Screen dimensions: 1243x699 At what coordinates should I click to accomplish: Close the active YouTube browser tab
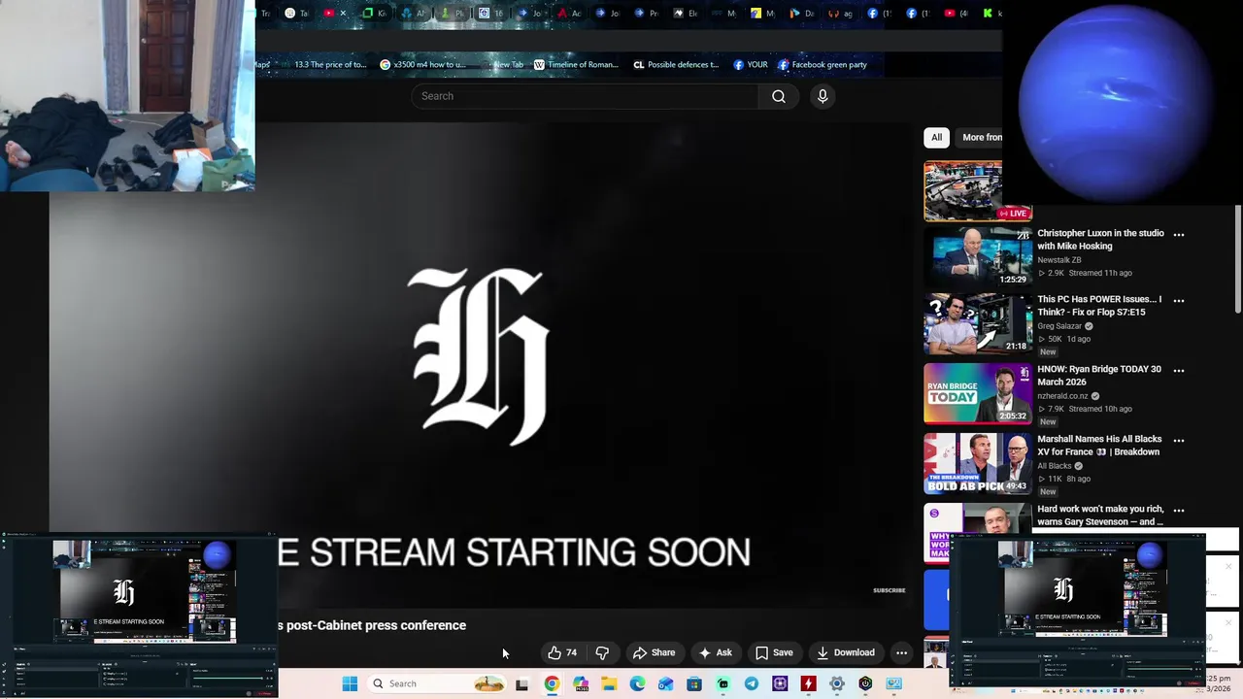pyautogui.click(x=343, y=14)
